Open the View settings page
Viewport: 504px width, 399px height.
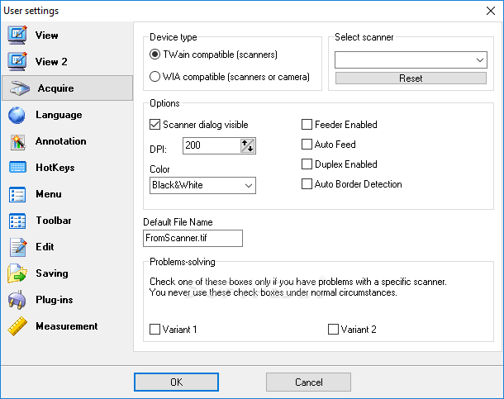(47, 36)
